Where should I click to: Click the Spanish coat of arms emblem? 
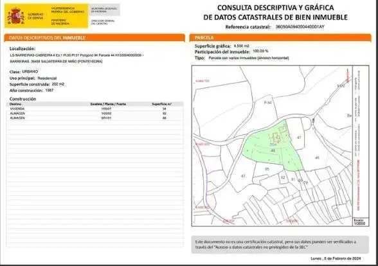point(16,16)
